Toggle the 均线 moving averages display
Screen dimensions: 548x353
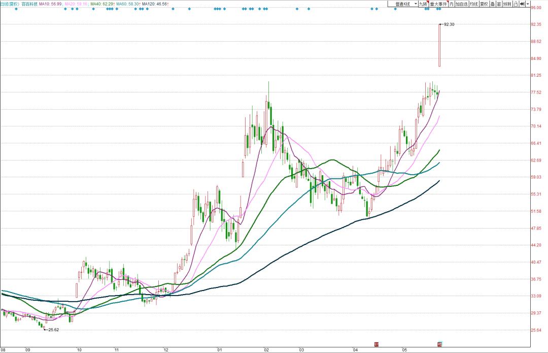coord(473,3)
